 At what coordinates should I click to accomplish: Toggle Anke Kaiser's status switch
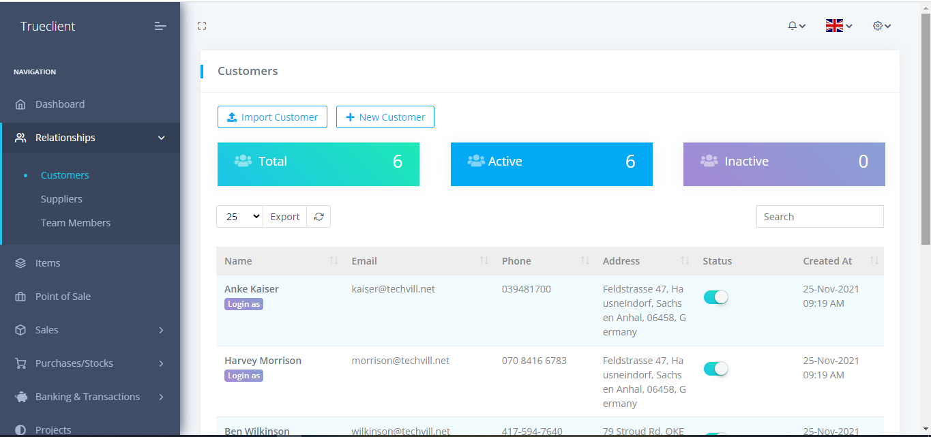(x=715, y=297)
